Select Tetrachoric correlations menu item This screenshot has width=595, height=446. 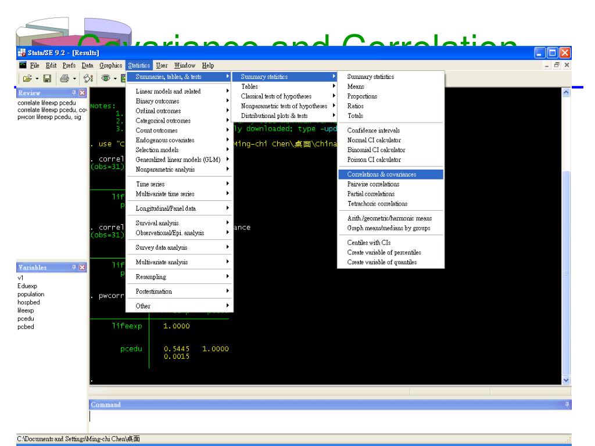[390, 204]
